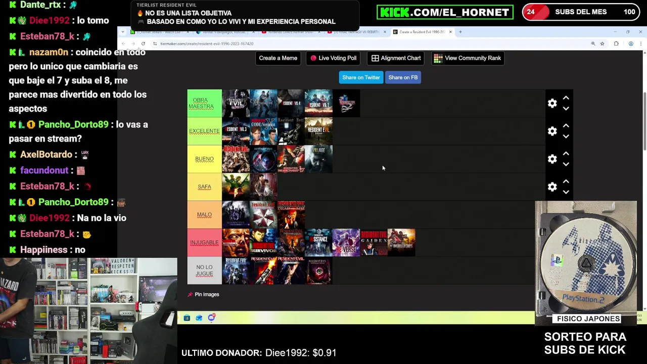Select Resident Evil Survivor thumbnail
This screenshot has height=364, width=647.
pyautogui.click(x=263, y=242)
